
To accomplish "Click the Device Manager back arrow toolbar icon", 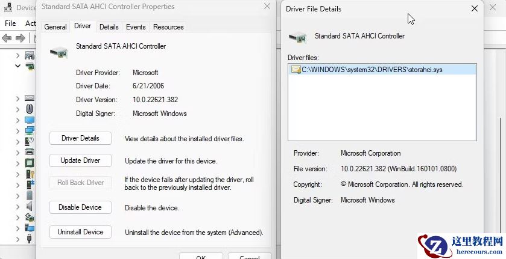I will [x=7, y=38].
